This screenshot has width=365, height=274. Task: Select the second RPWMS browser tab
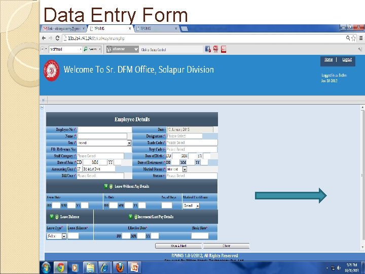pyautogui.click(x=156, y=28)
